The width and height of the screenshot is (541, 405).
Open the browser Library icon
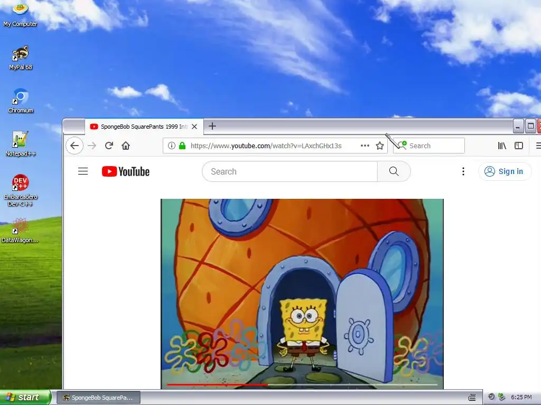502,146
